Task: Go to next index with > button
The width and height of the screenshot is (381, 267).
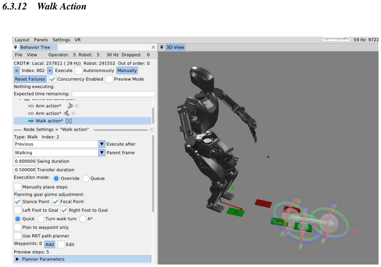Action: pos(50,71)
